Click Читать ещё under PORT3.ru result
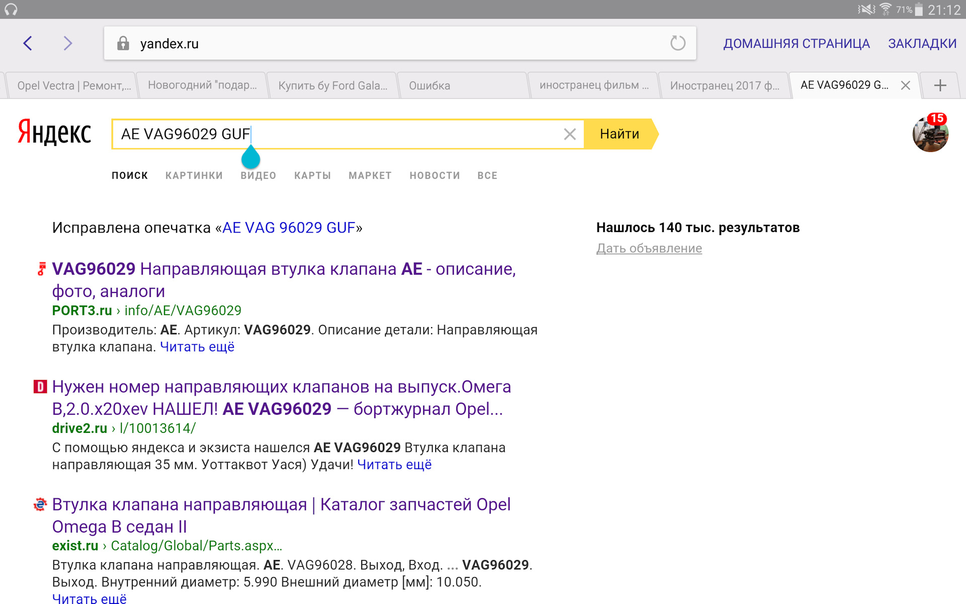966x604 pixels. (197, 347)
